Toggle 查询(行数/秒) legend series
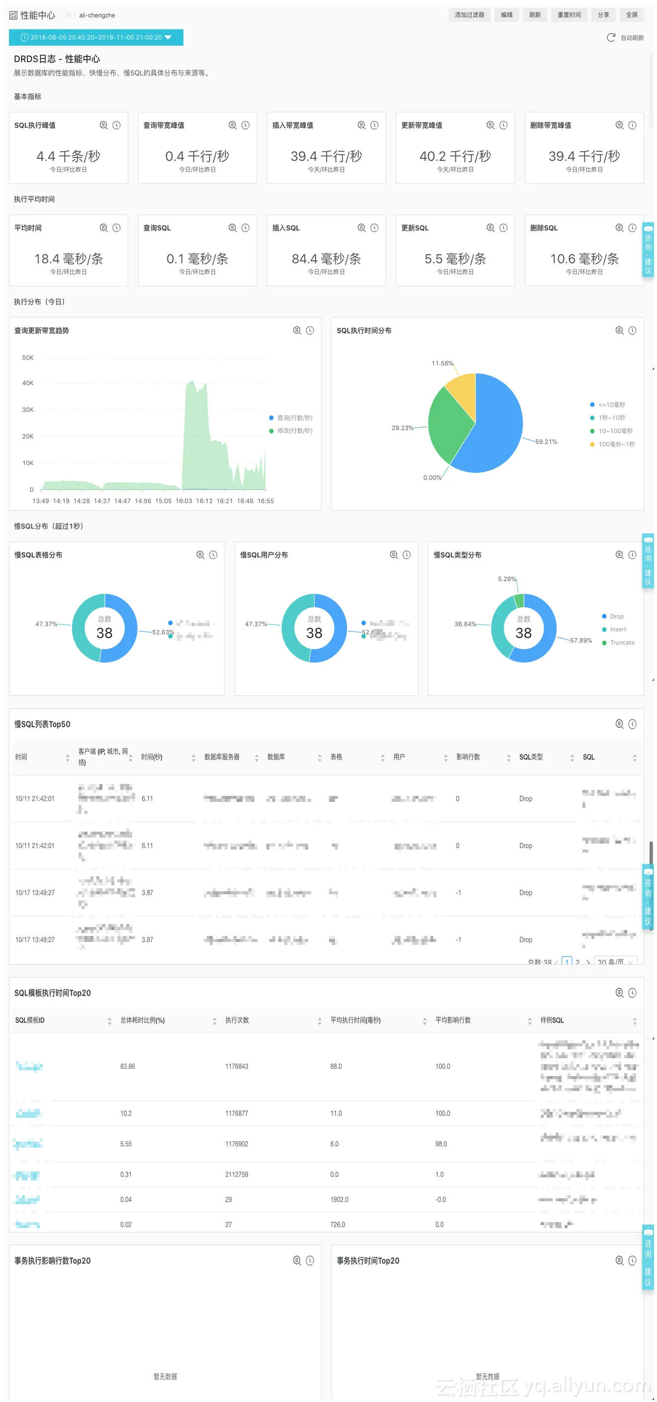Viewport: 657px width, 1402px height. tap(291, 418)
